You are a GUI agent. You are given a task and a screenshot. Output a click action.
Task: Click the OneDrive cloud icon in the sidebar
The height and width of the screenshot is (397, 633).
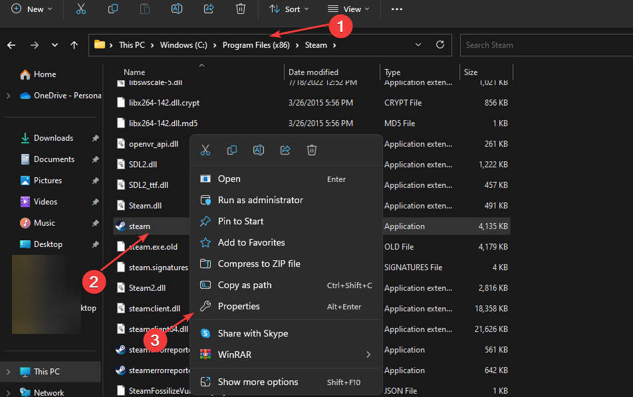pyautogui.click(x=25, y=96)
